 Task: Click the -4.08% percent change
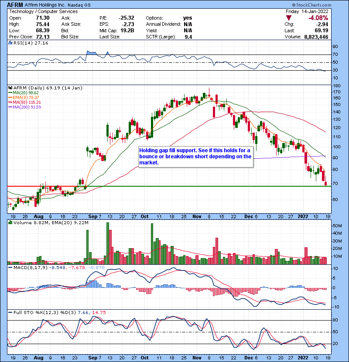[318, 18]
